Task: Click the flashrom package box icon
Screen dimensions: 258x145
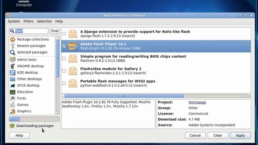Action: (73, 58)
